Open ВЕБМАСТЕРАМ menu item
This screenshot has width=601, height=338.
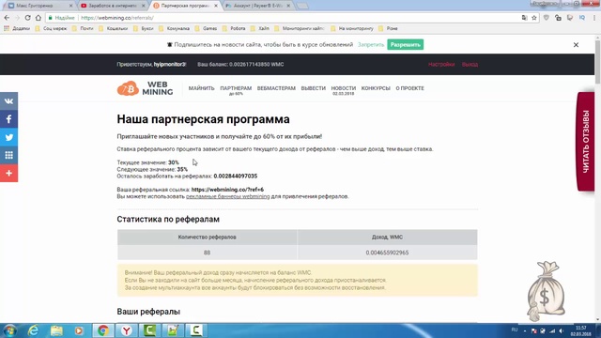276,88
